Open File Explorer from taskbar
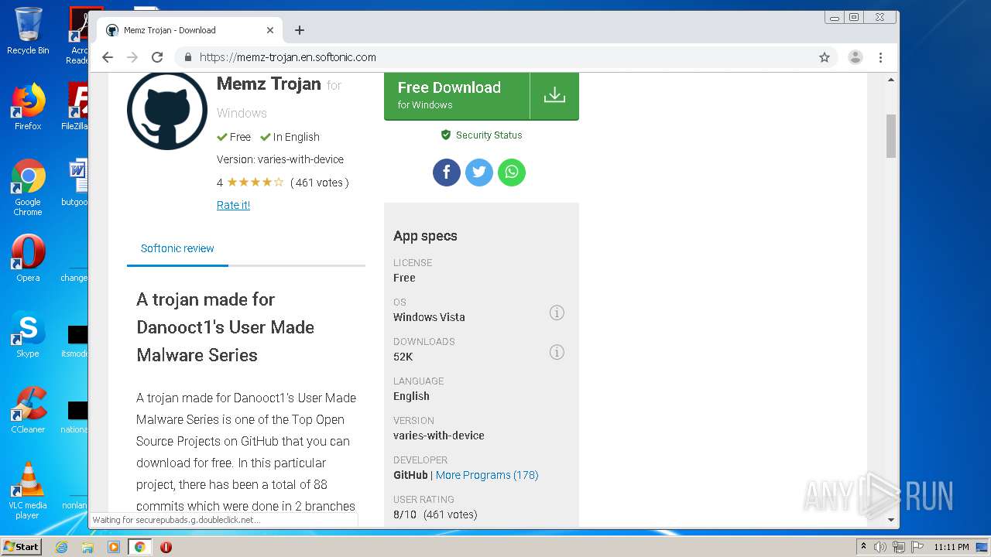This screenshot has width=991, height=557. tap(87, 547)
